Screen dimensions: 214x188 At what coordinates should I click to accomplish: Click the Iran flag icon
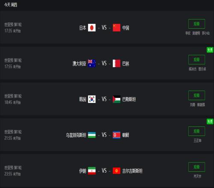(92, 170)
